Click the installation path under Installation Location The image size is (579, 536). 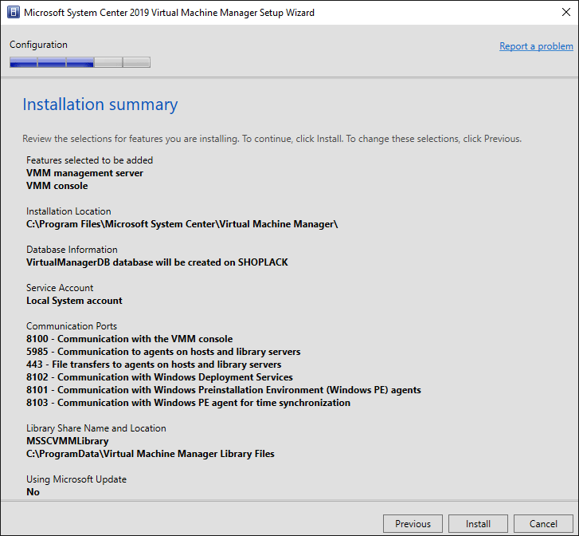point(182,224)
